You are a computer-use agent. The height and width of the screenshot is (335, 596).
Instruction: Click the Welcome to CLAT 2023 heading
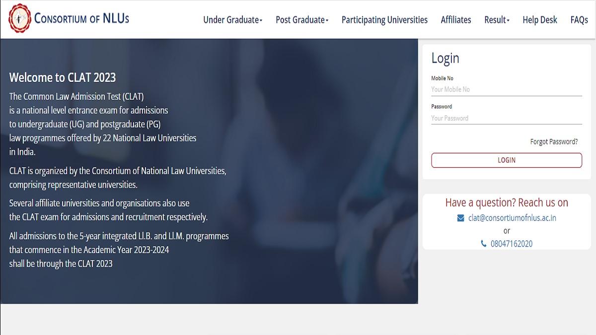63,77
